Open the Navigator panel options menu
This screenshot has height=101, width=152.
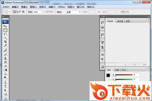tap(148, 22)
